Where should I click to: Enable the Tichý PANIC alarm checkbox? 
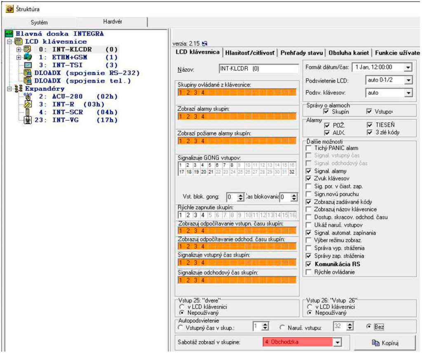pos(309,148)
